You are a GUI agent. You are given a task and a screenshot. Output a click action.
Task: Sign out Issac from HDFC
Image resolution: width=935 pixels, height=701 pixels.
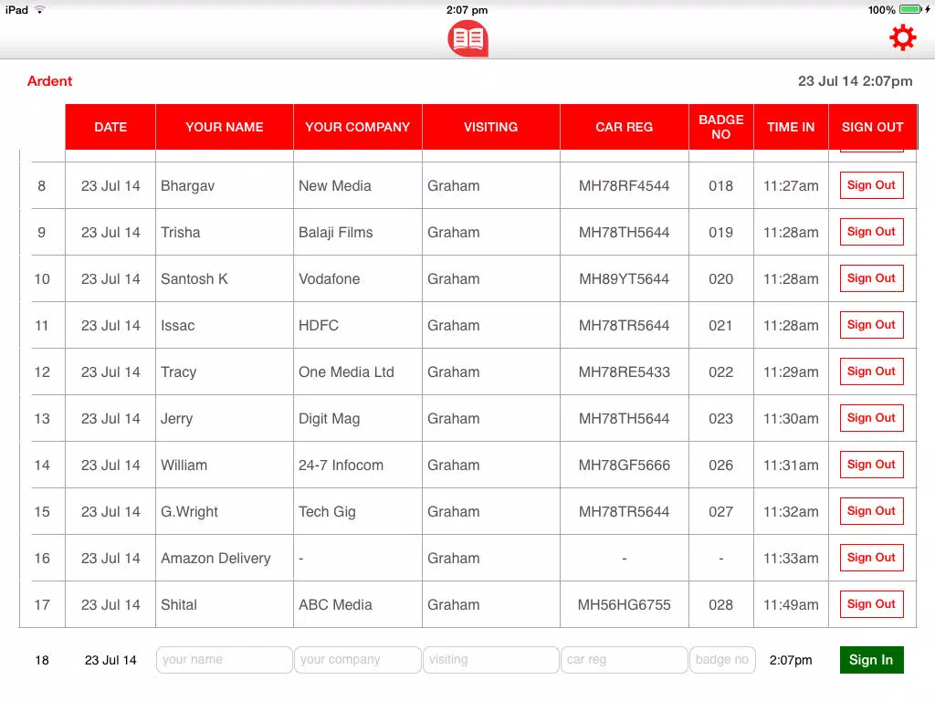(x=871, y=325)
